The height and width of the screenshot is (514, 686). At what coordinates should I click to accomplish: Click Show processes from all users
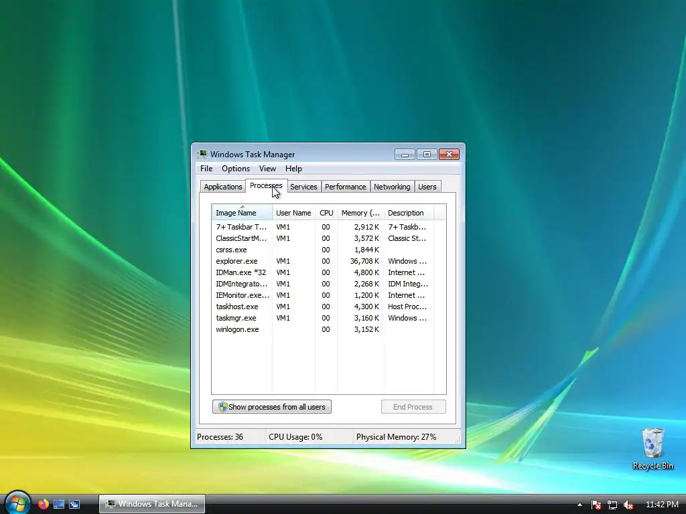point(272,407)
